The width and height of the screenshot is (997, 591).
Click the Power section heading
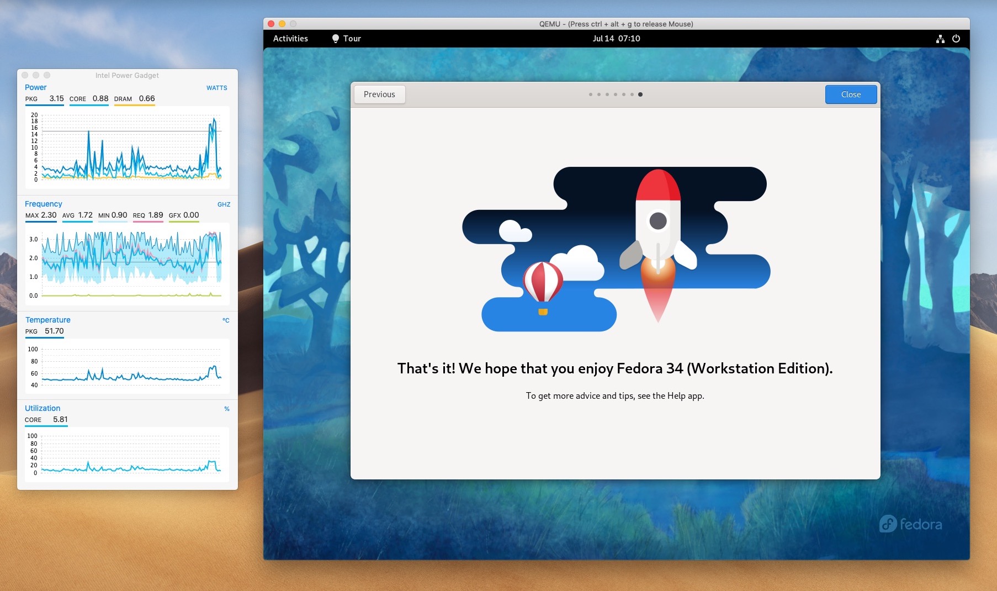(36, 87)
